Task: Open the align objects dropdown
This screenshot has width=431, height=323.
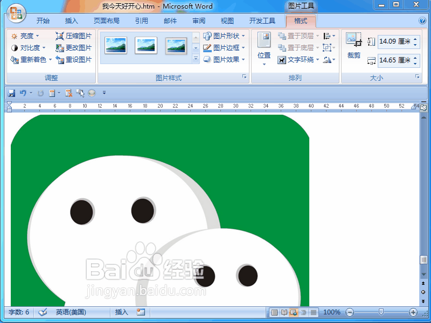Action: pos(329,36)
